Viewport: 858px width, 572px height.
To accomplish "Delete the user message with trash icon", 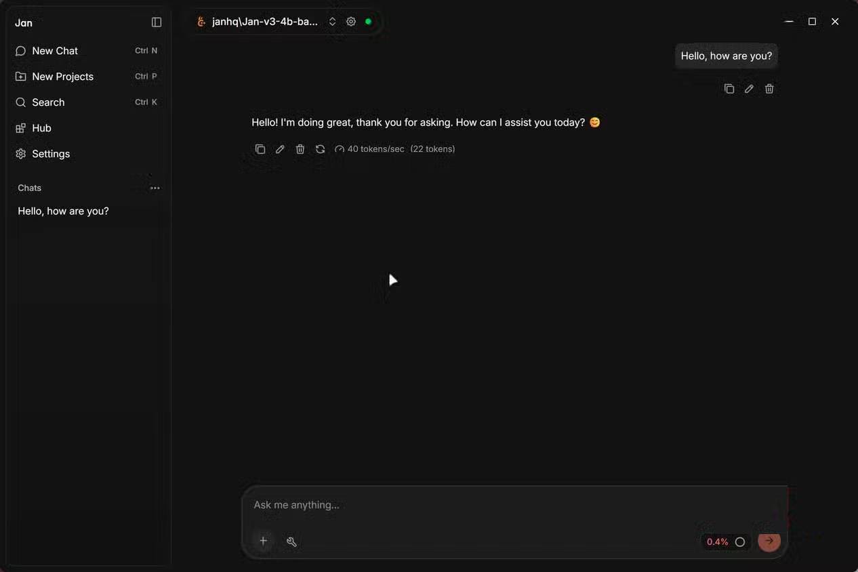I will click(x=769, y=89).
